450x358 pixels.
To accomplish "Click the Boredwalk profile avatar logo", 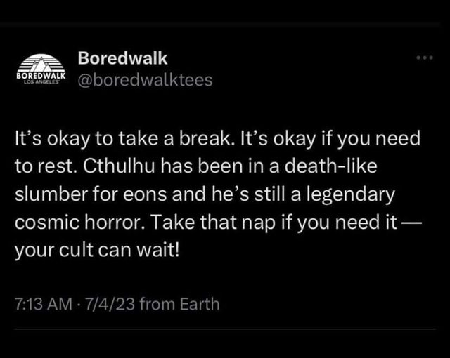I will pyautogui.click(x=41, y=69).
